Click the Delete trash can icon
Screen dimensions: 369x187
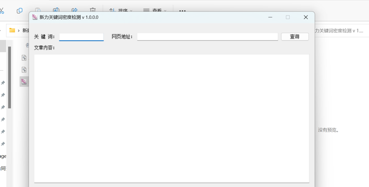click(x=93, y=10)
